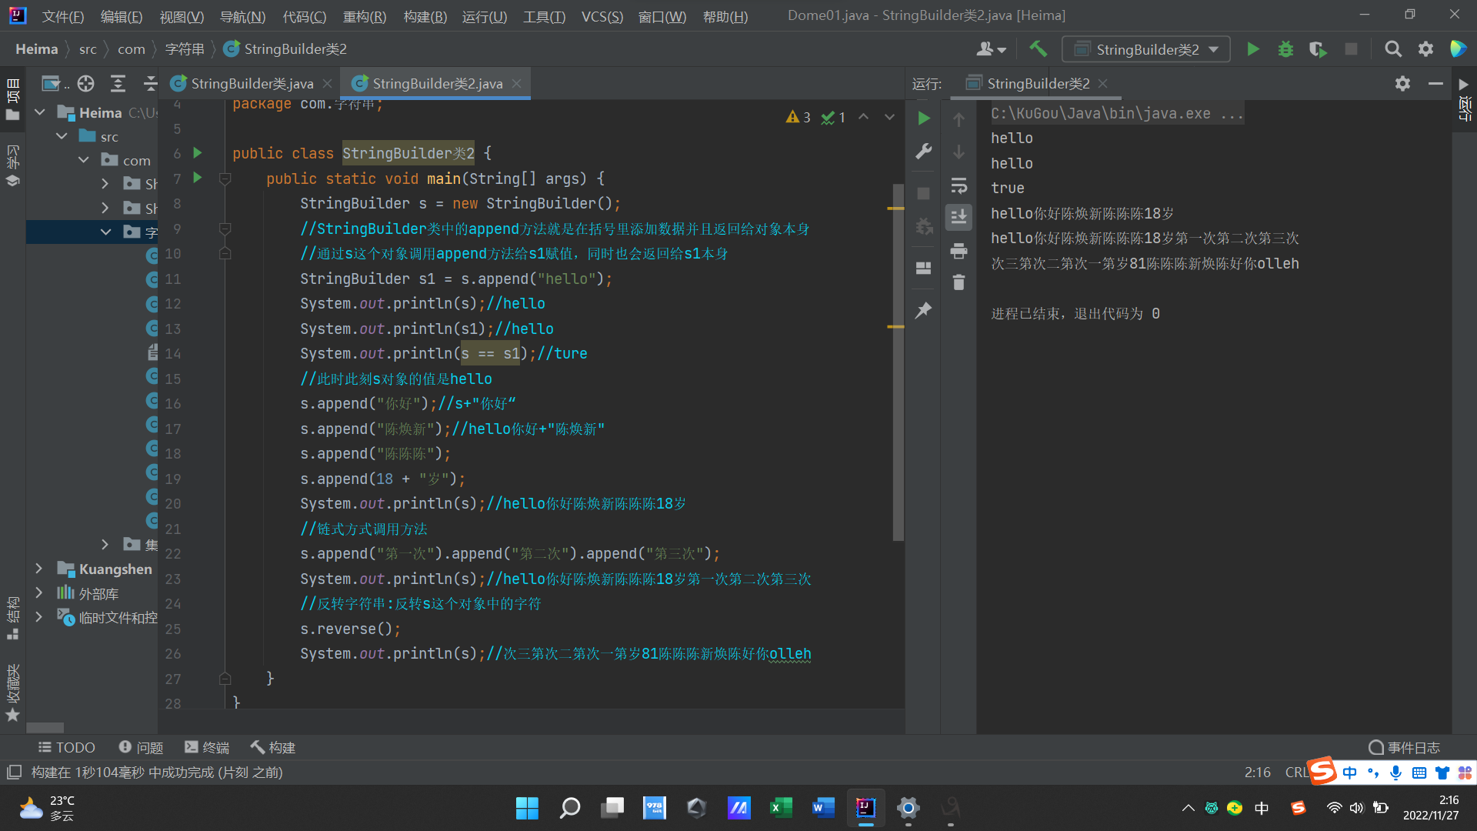Image resolution: width=1477 pixels, height=831 pixels.
Task: Open Search Everywhere with the magnifier icon
Action: (x=1392, y=48)
